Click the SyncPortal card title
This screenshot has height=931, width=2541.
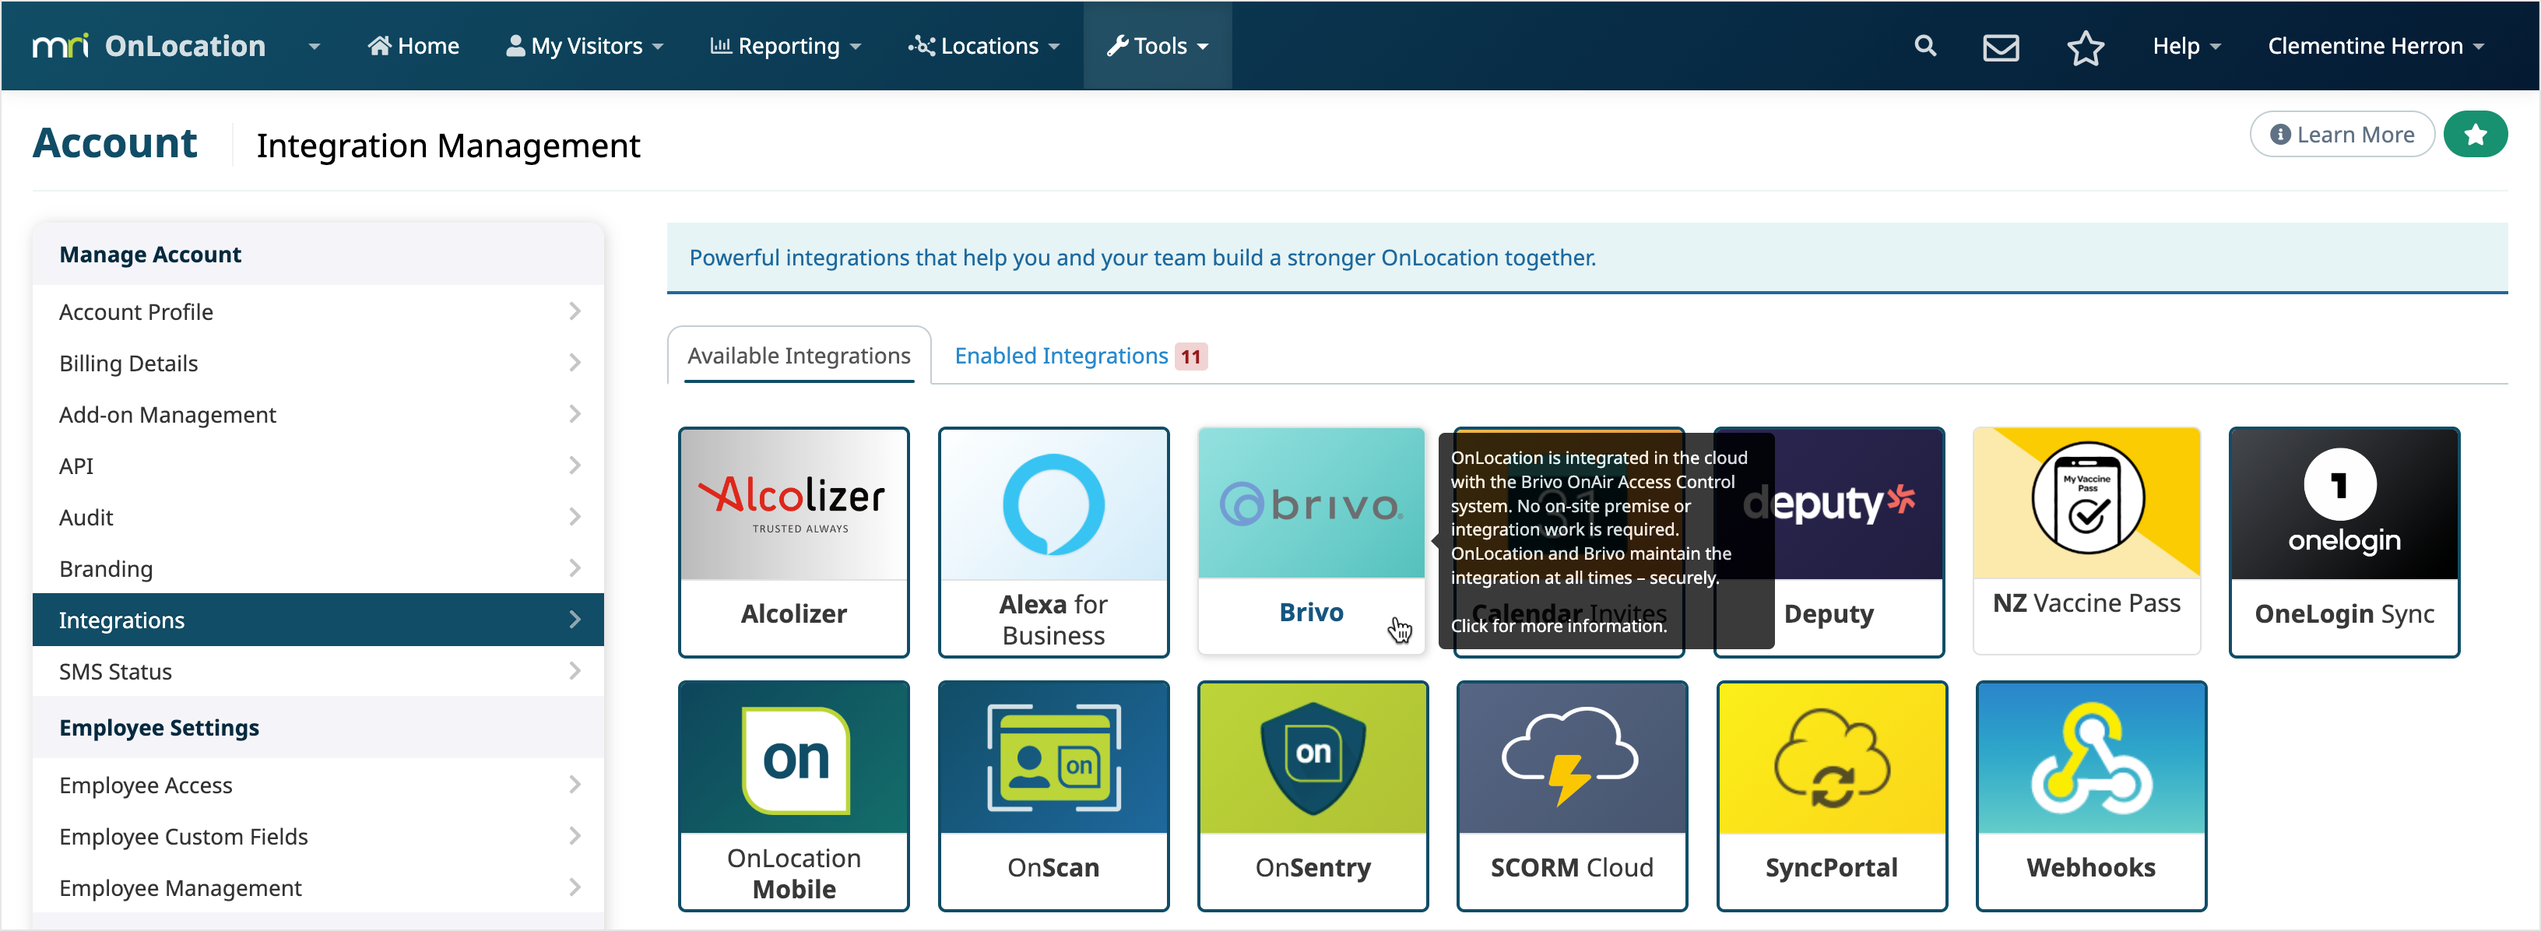(1831, 868)
